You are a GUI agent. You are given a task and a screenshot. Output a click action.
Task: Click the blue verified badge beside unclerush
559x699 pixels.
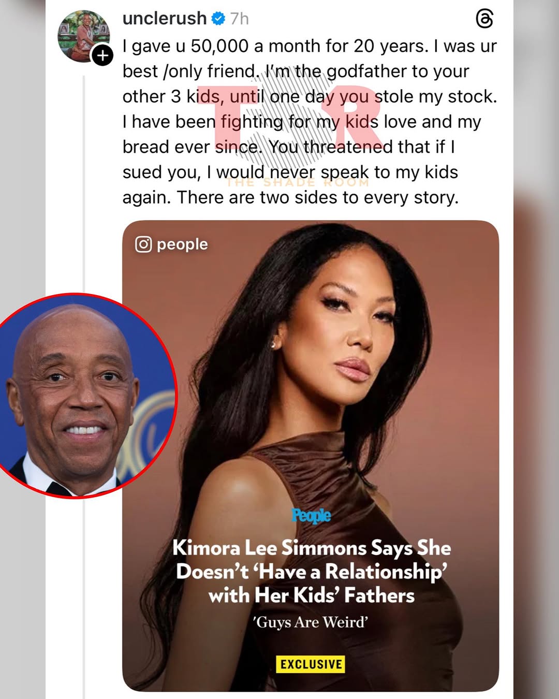coord(219,19)
